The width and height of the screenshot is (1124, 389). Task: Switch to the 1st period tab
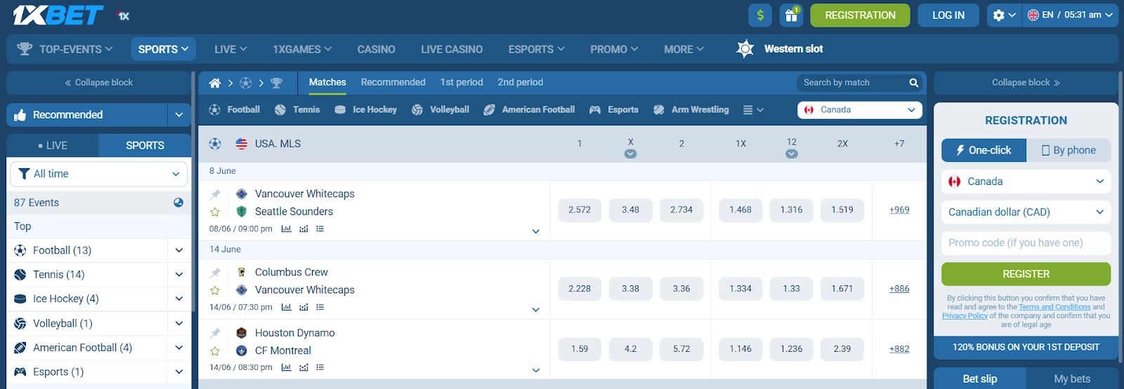[x=462, y=83]
